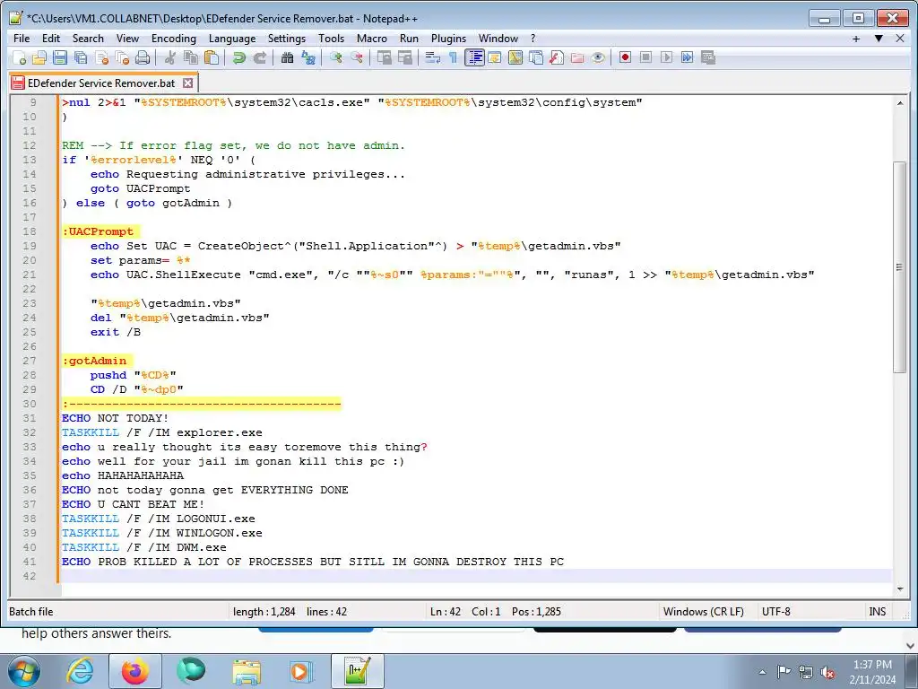Open the tab list down-triangle dropdown
Image resolution: width=918 pixels, height=689 pixels.
(879, 39)
